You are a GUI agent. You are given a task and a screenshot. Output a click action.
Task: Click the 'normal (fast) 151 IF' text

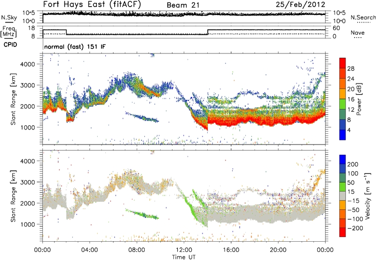(75, 46)
